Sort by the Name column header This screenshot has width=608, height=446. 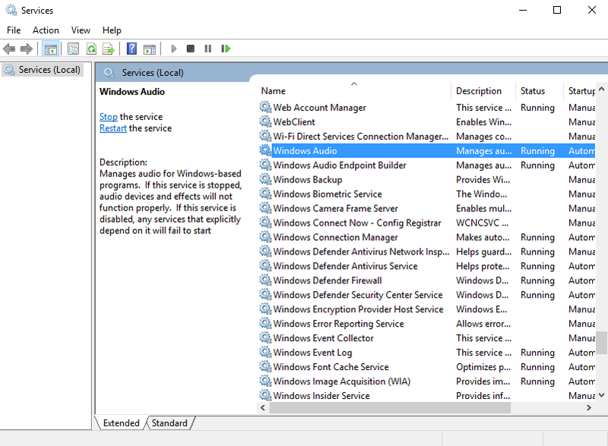[x=353, y=90]
